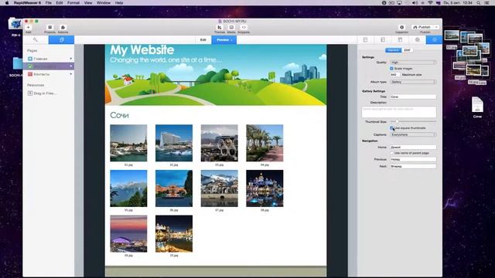The height and width of the screenshot is (278, 495).
Task: Open the Window menu
Action: click(104, 2)
